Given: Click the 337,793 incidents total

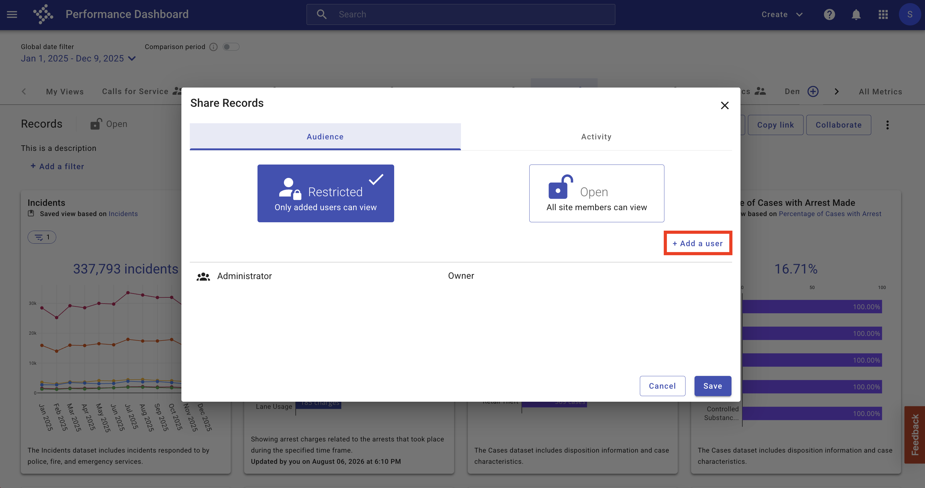Looking at the screenshot, I should click(x=126, y=269).
